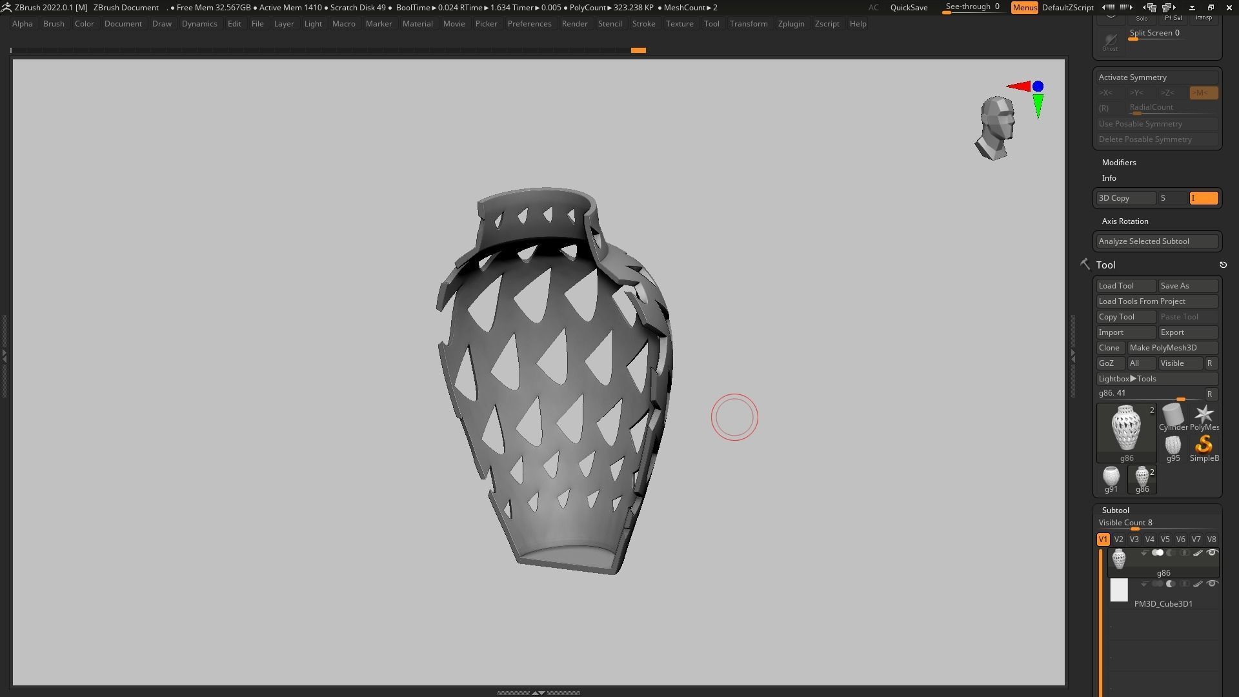Click the Ghost transparency icon
Viewport: 1239px width, 697px height.
[1110, 42]
